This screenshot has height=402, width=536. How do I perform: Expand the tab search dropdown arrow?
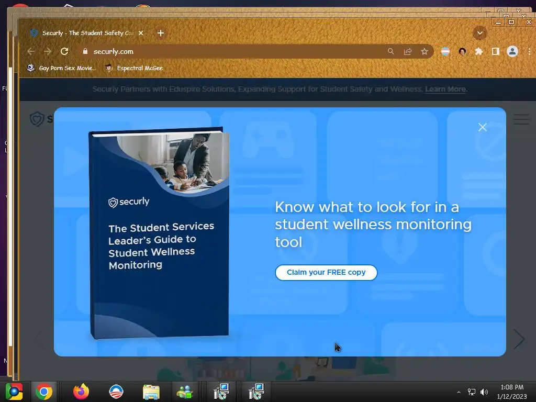pos(479,33)
